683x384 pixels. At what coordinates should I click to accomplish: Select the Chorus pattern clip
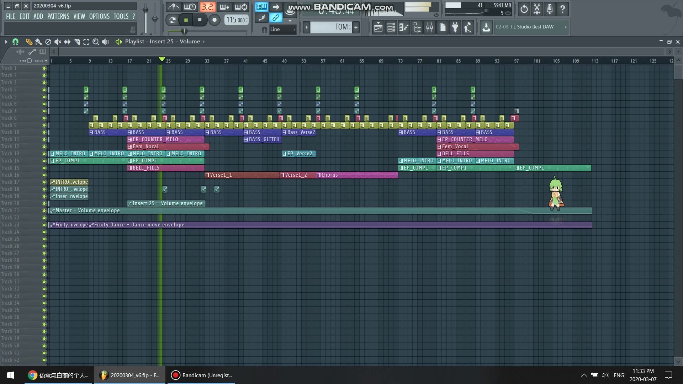[x=357, y=175]
